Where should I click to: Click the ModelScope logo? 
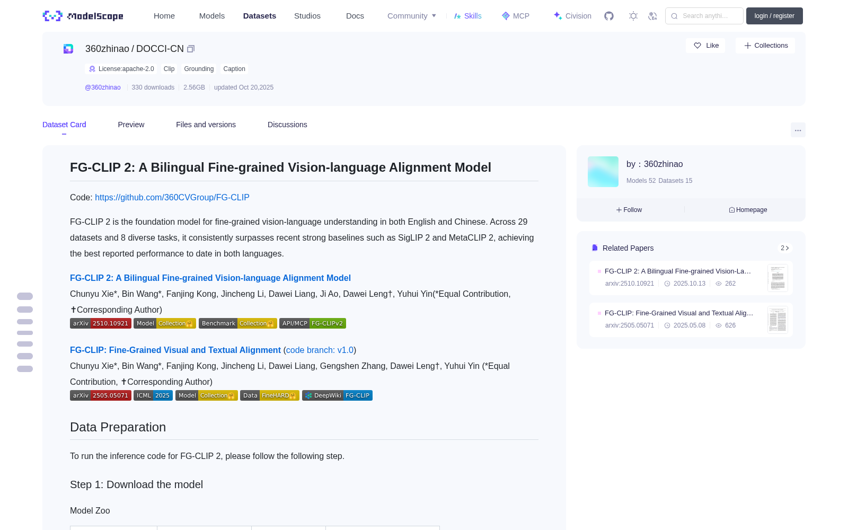83,16
